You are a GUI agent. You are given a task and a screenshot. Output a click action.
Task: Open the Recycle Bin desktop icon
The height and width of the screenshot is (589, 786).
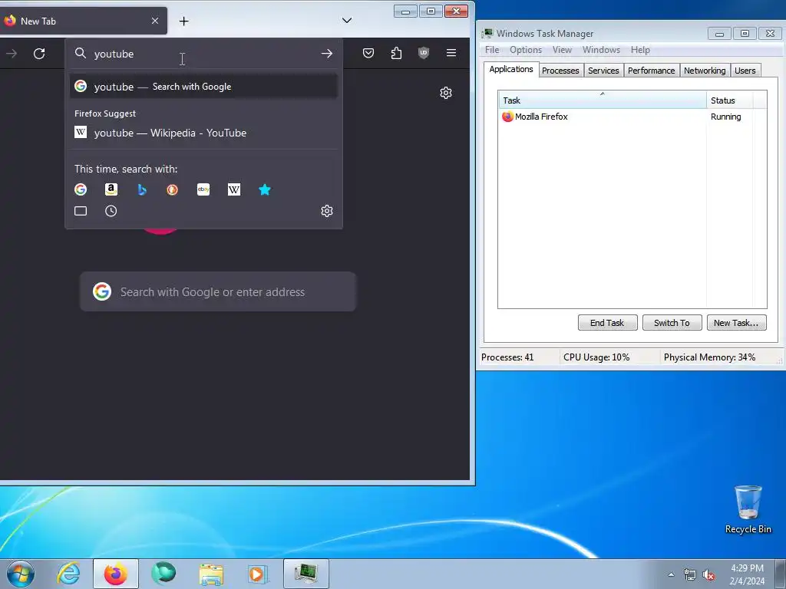748,509
